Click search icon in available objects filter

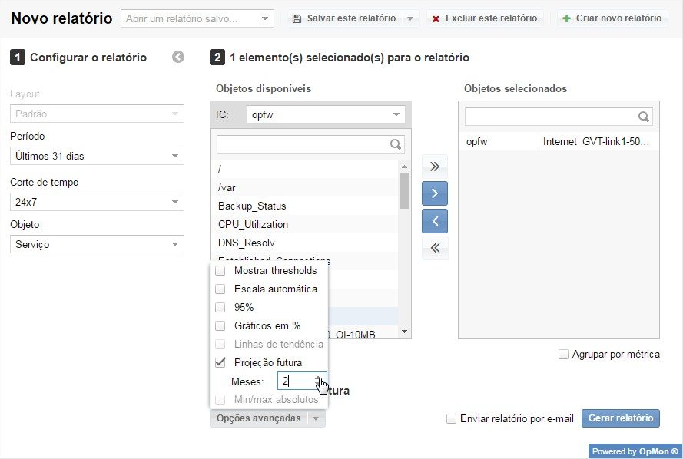[x=396, y=144]
